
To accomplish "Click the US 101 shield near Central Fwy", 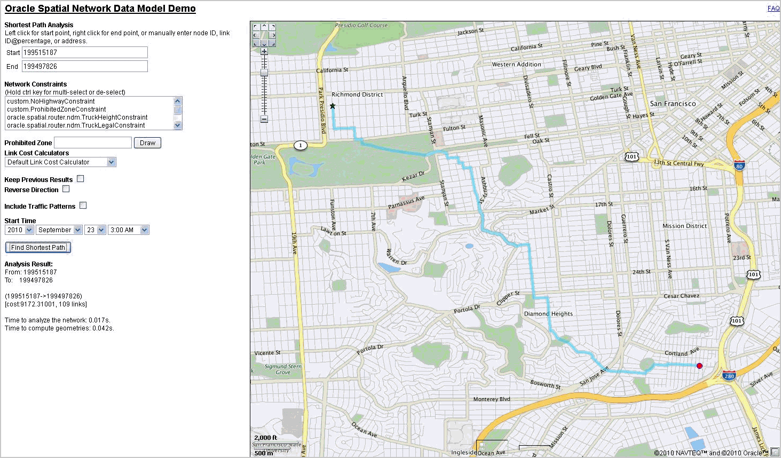I will pyautogui.click(x=632, y=156).
